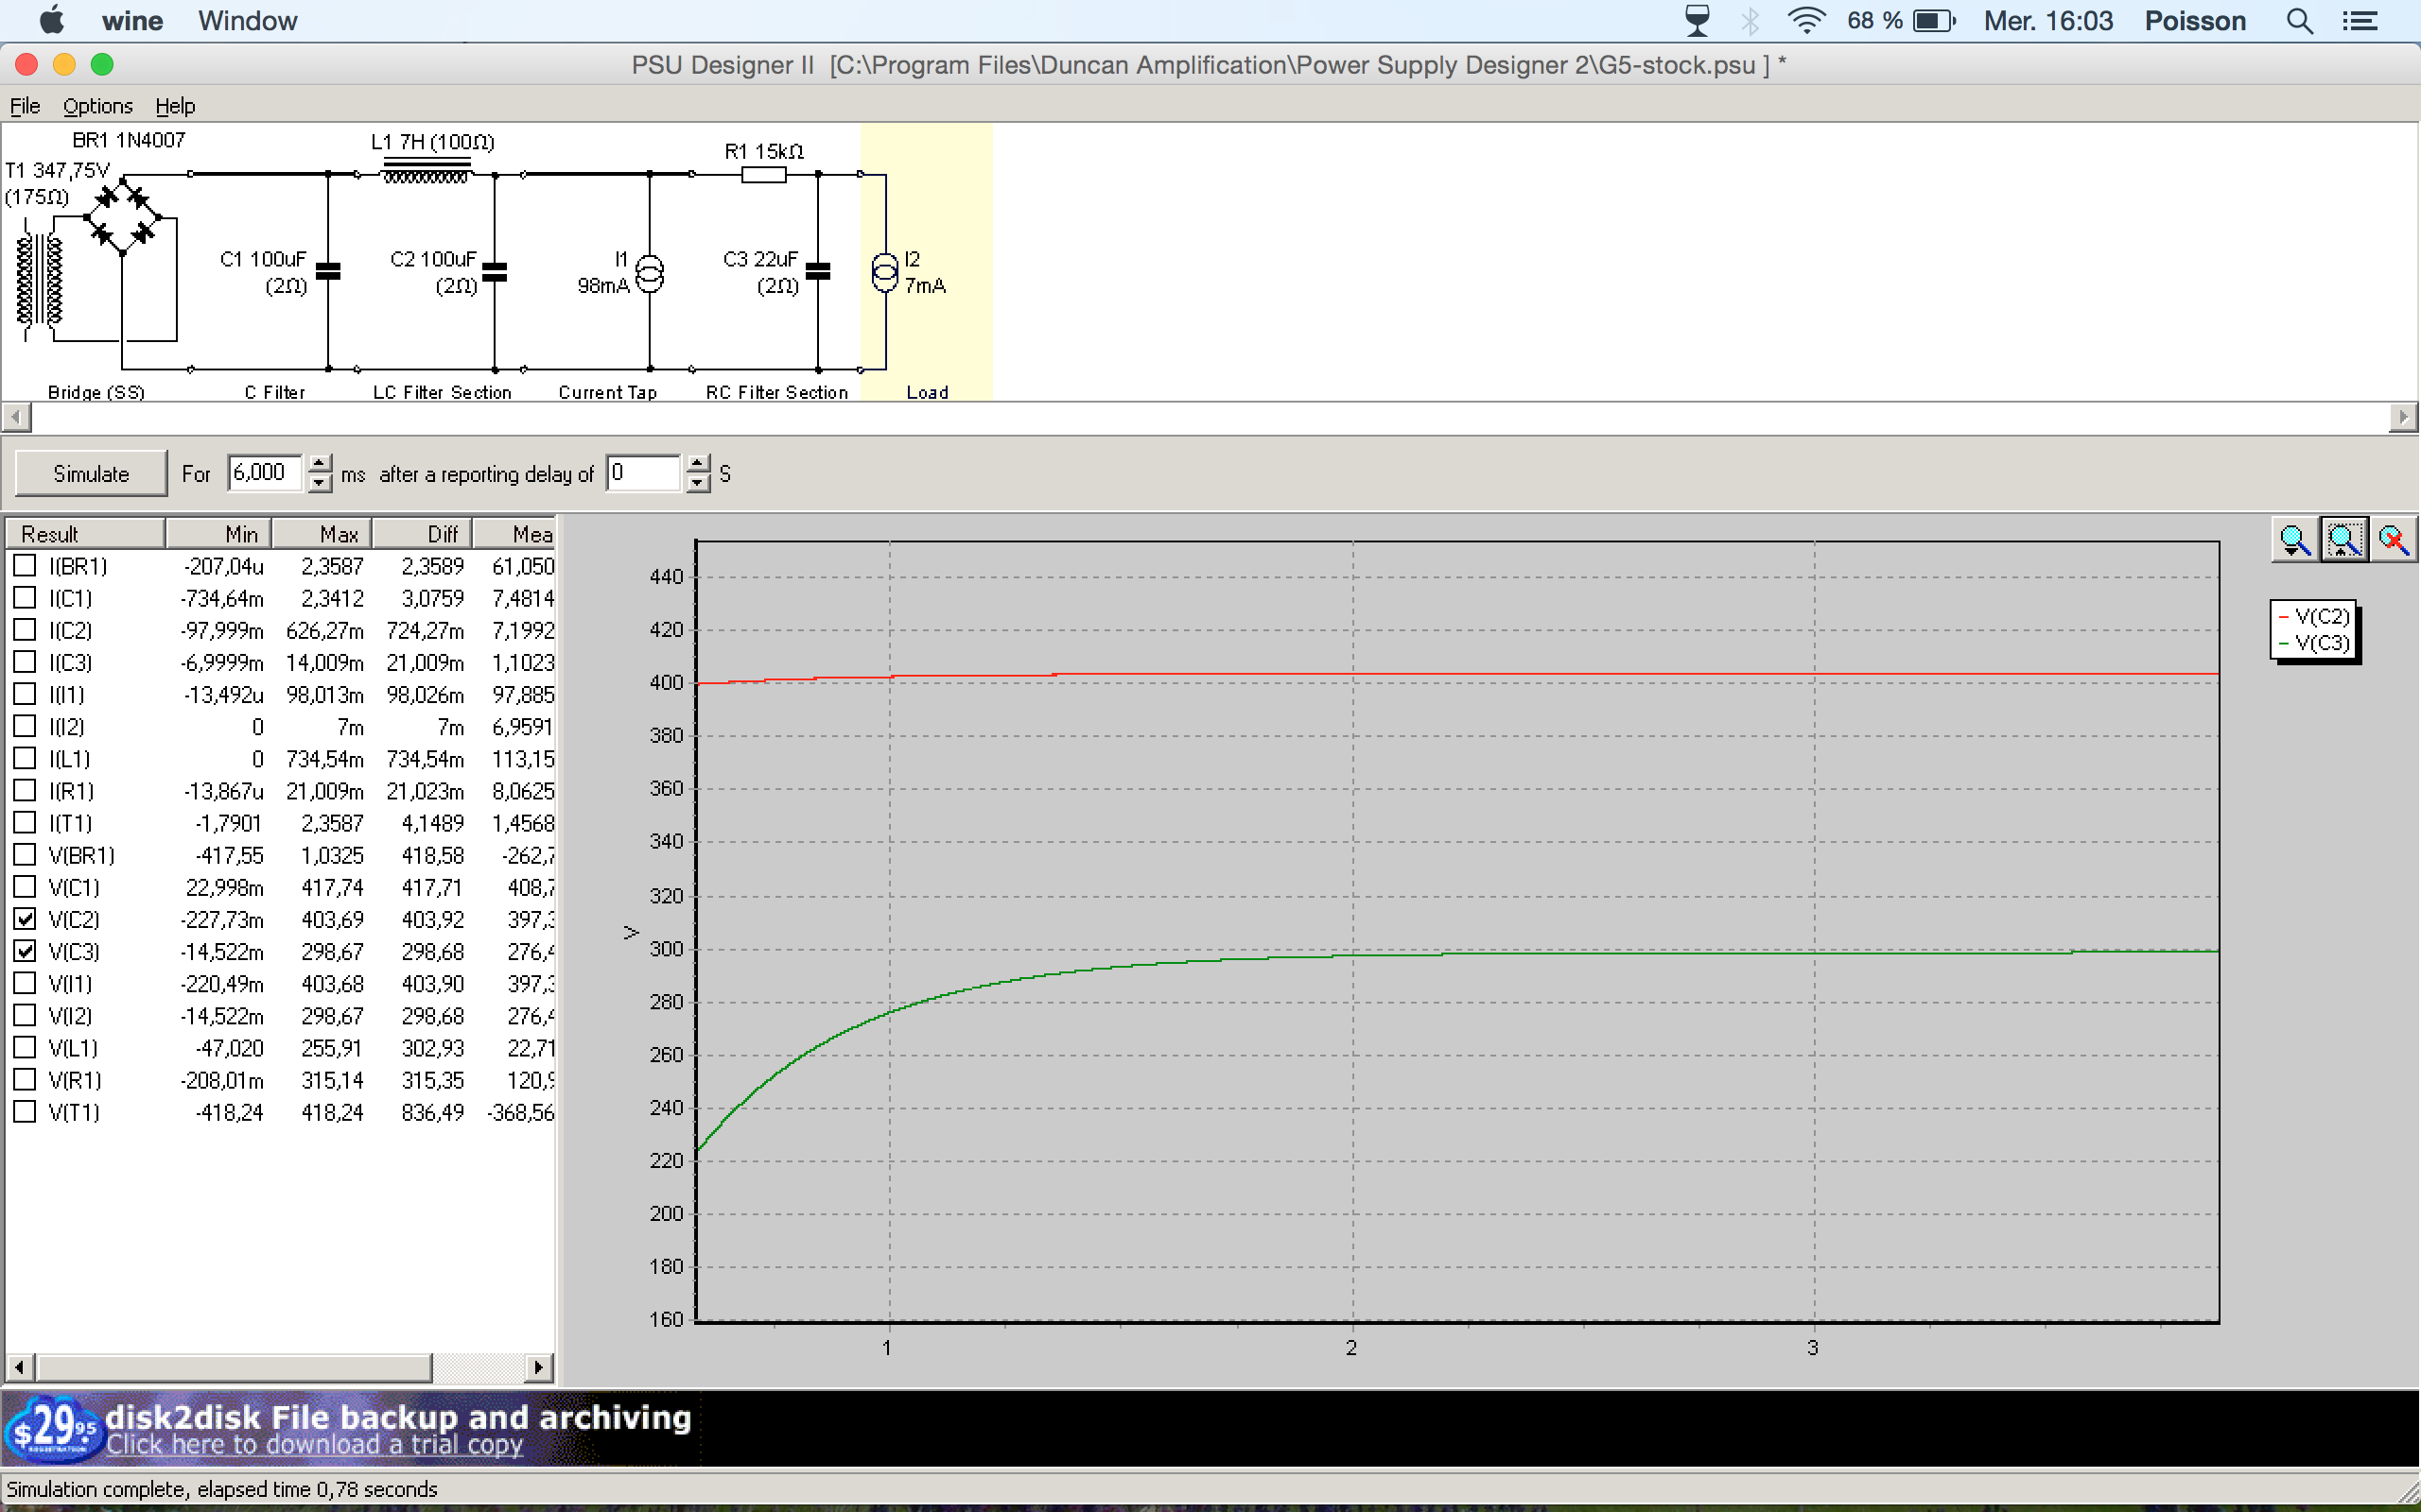Uncheck the V(C2) result checkbox
The image size is (2421, 1512).
pyautogui.click(x=25, y=919)
